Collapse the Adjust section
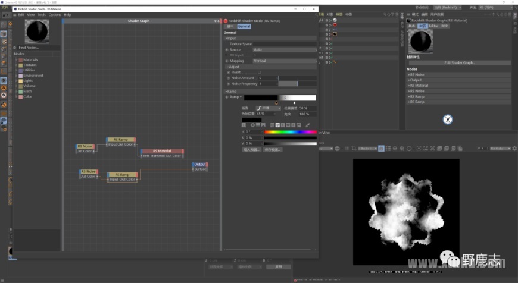The width and height of the screenshot is (518, 283). click(228, 67)
